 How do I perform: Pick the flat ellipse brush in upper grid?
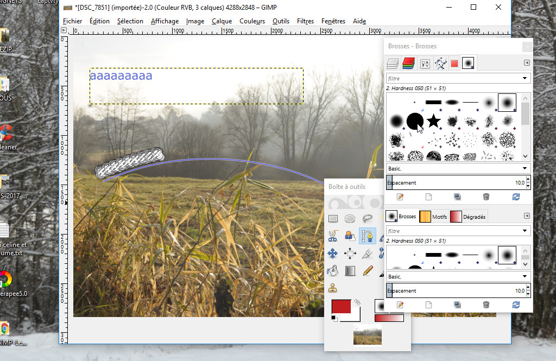pos(452,103)
